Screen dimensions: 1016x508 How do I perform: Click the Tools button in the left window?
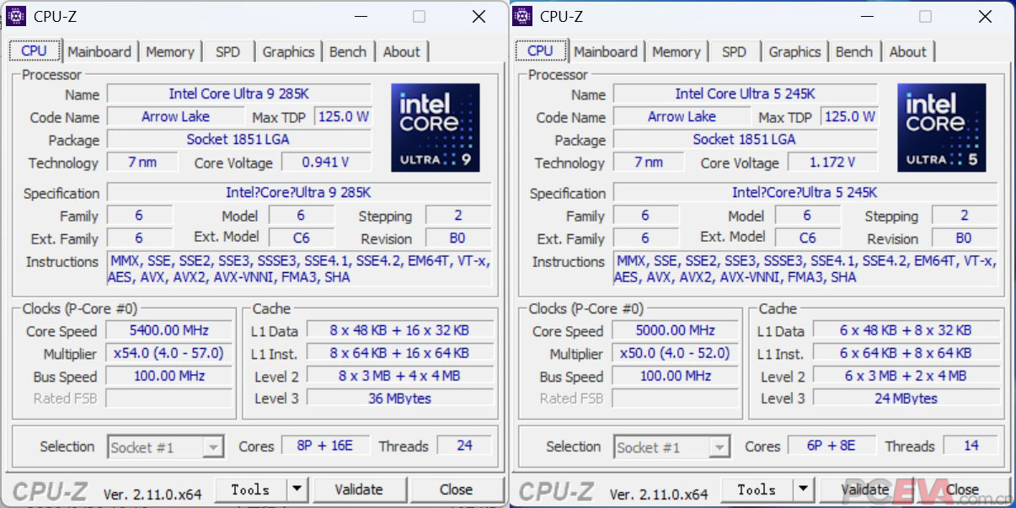[251, 489]
